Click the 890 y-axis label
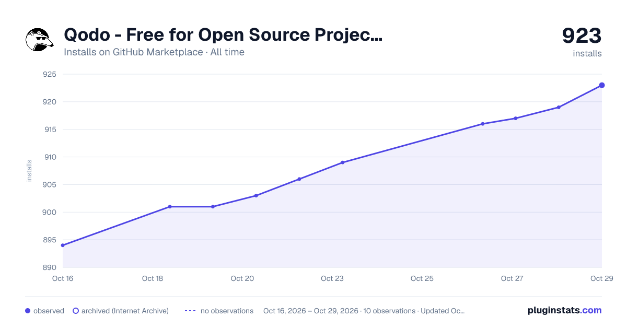The width and height of the screenshot is (627, 329). coord(50,268)
